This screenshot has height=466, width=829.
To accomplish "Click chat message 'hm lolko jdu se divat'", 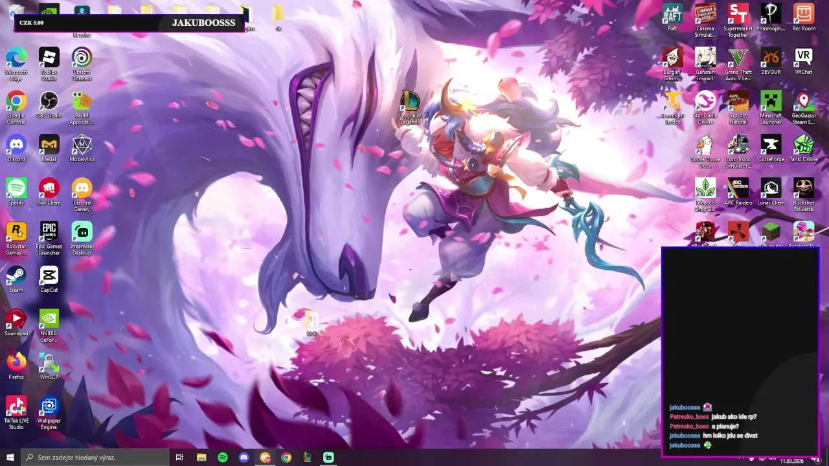I will click(x=730, y=436).
